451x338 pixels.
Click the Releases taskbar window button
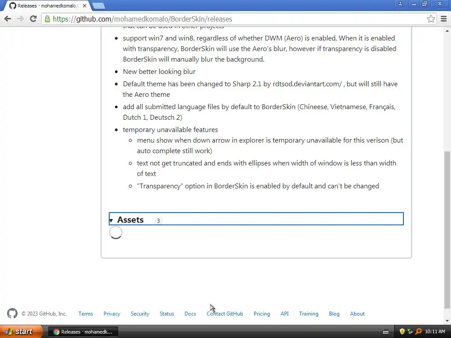83,332
